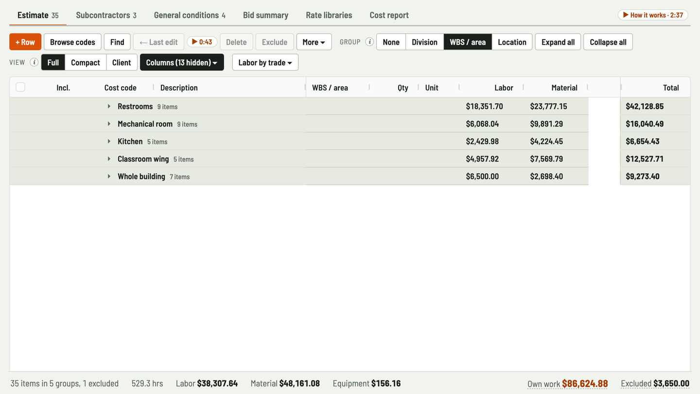Open the Labor by trade dropdown
Viewport: 700px width, 394px height.
click(265, 62)
